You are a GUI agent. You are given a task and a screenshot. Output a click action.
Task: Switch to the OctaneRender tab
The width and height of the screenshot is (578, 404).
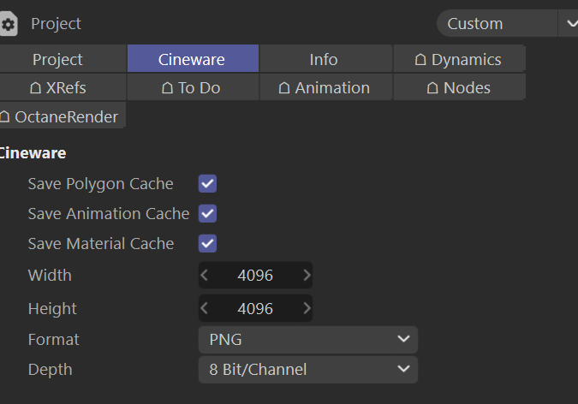coord(59,116)
